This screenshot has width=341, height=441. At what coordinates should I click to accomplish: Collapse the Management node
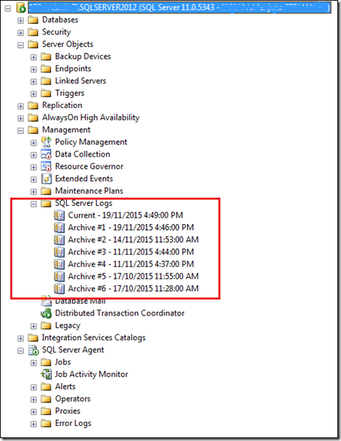[20, 131]
